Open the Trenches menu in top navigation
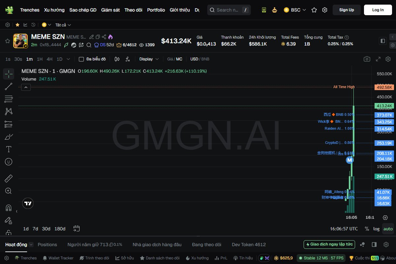This screenshot has height=264, width=396. point(30,10)
